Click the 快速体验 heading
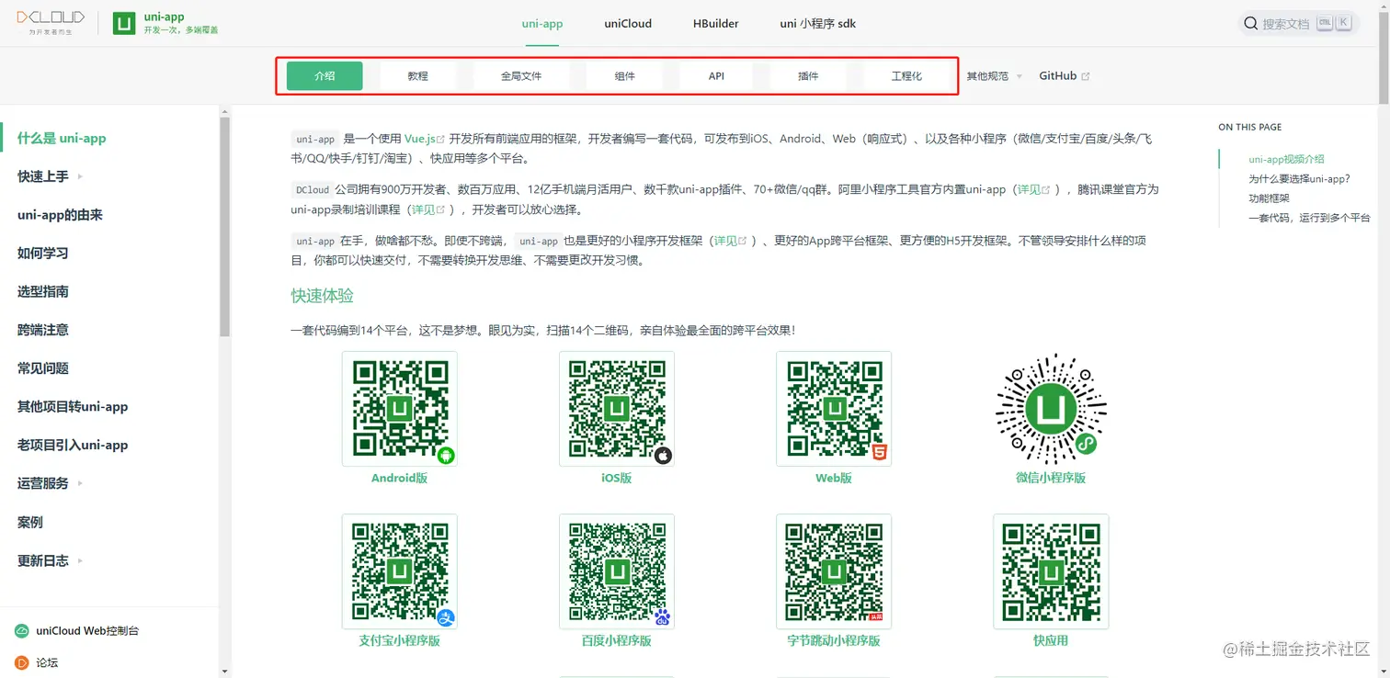Image resolution: width=1390 pixels, height=678 pixels. click(x=323, y=296)
